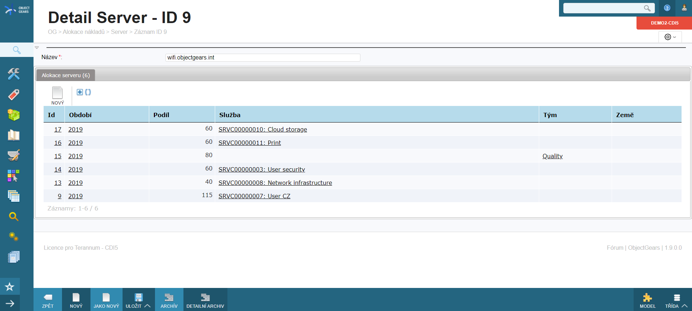
Task: Open ARCHÍV in bottom toolbar
Action: tap(169, 300)
